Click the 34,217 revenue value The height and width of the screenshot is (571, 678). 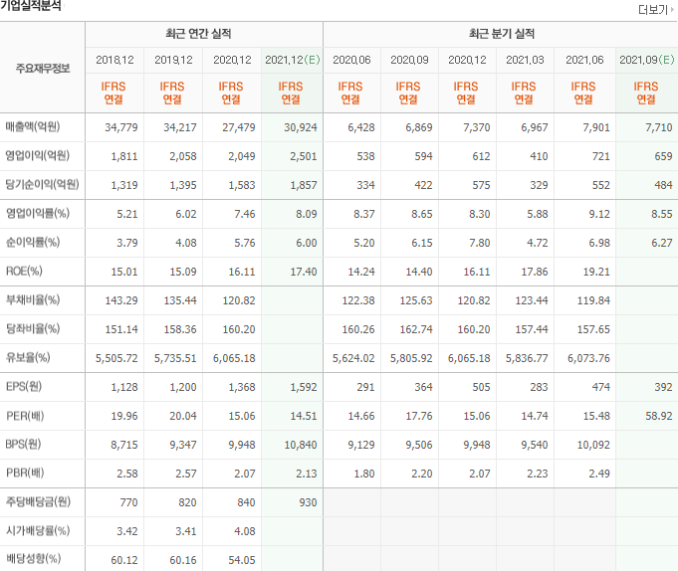(x=180, y=127)
